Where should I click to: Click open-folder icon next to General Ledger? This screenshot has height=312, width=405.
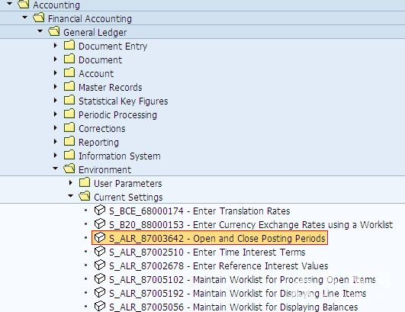point(54,31)
